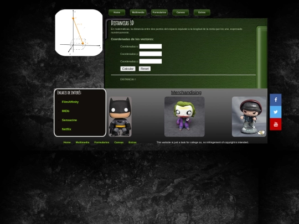
Task: Open Formularios in top navigation
Action: pyautogui.click(x=159, y=12)
